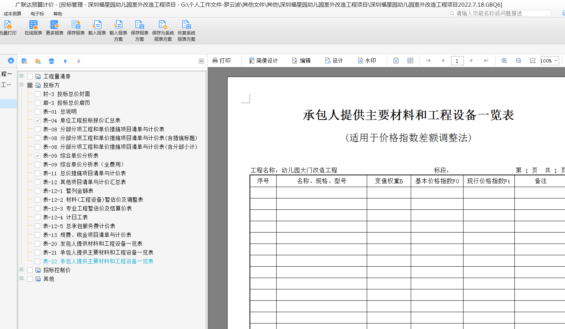Expand the 工程量清单 tree node

[x=21, y=76]
